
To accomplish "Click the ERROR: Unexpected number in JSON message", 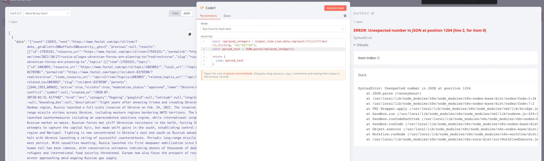I will 420,30.
